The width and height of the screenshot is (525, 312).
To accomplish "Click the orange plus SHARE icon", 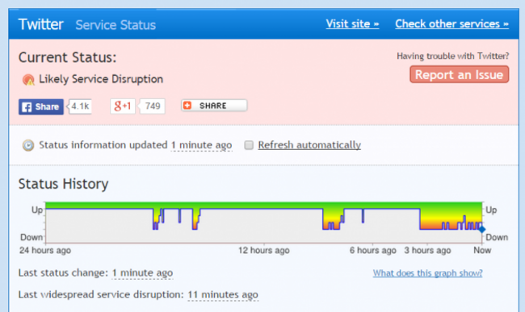I will 187,106.
